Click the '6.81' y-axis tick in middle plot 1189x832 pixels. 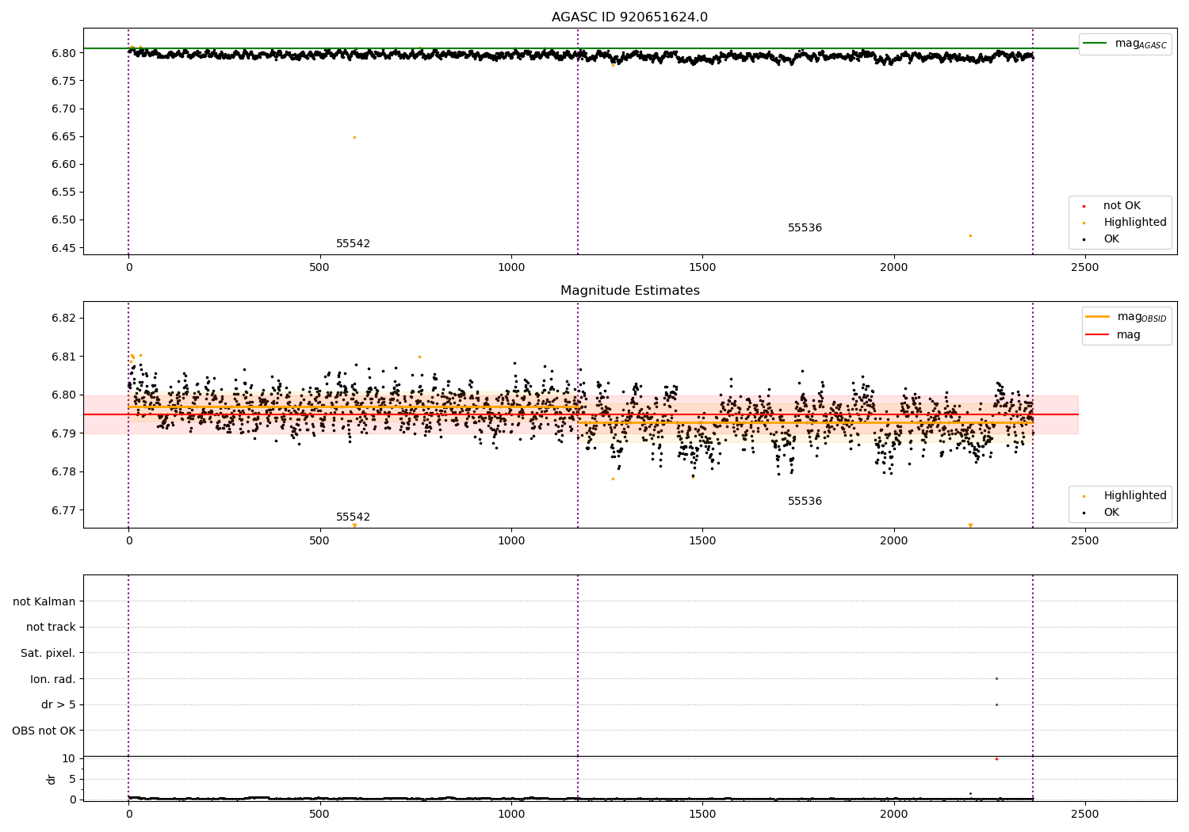(63, 357)
